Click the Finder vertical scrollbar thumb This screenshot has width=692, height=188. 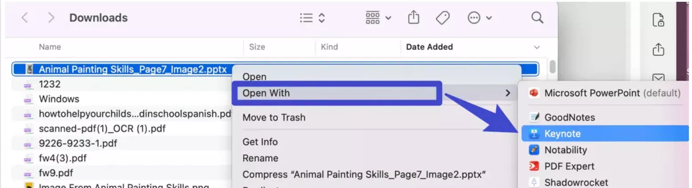pos(552,66)
